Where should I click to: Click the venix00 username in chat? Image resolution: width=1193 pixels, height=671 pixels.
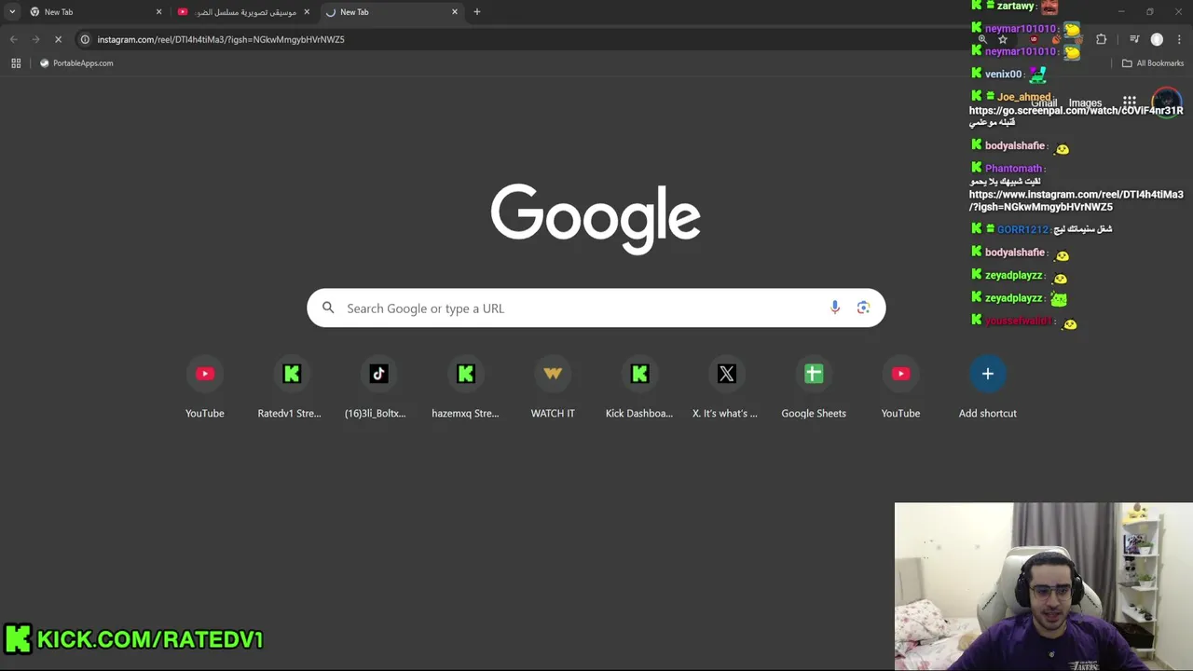(x=1003, y=75)
